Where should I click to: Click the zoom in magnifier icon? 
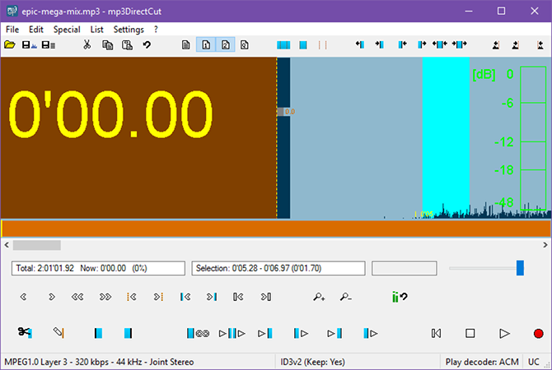coord(319,297)
